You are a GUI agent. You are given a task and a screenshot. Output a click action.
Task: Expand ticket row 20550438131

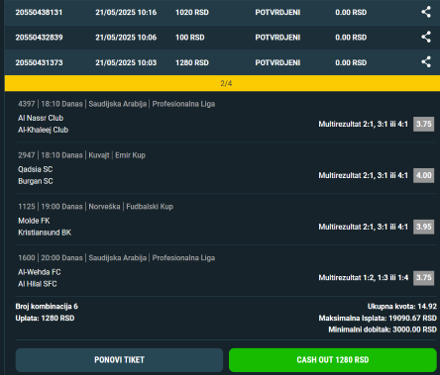[x=222, y=13]
